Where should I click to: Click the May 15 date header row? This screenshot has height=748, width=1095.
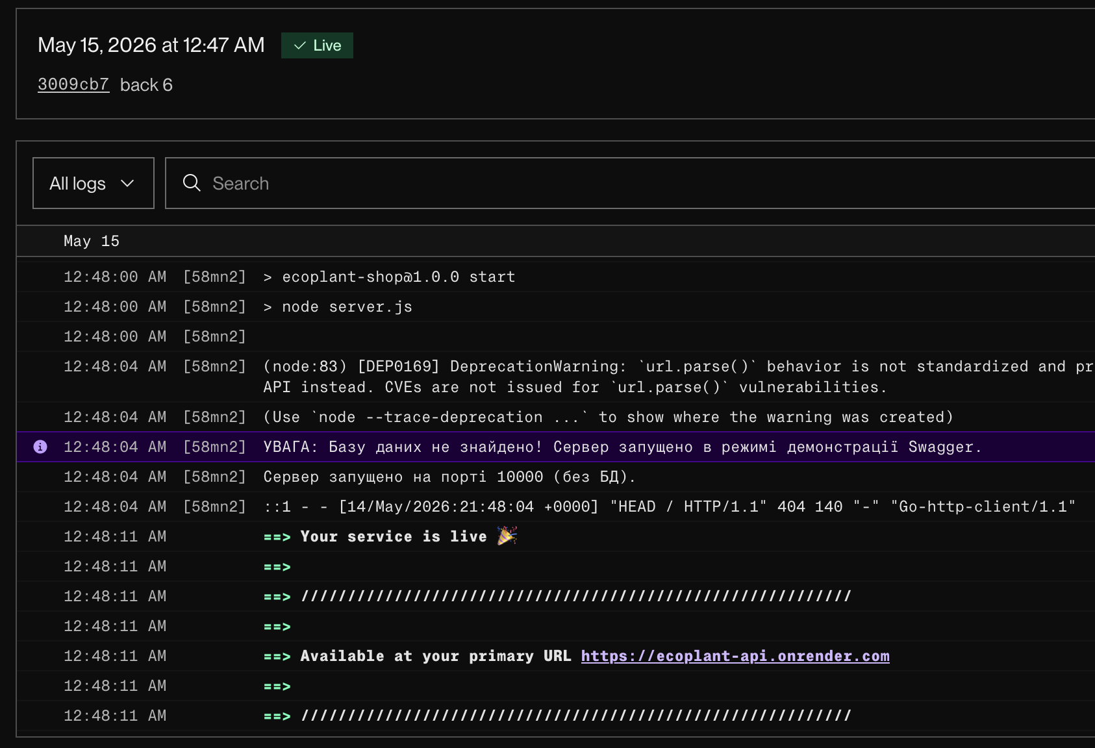[556, 241]
